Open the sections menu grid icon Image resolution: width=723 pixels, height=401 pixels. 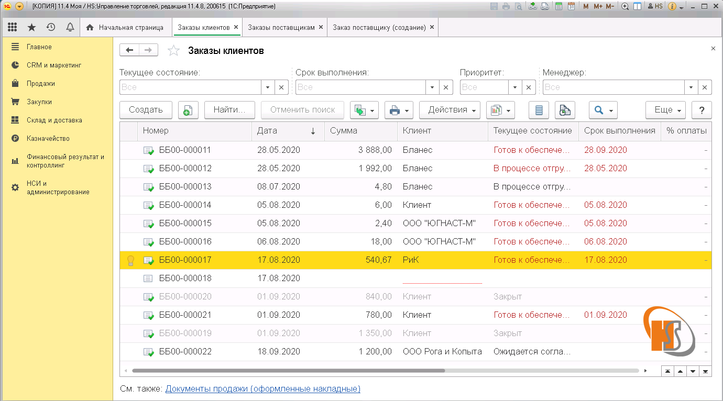(12, 27)
